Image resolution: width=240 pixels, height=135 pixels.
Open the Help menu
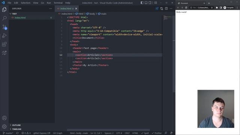(67, 3)
